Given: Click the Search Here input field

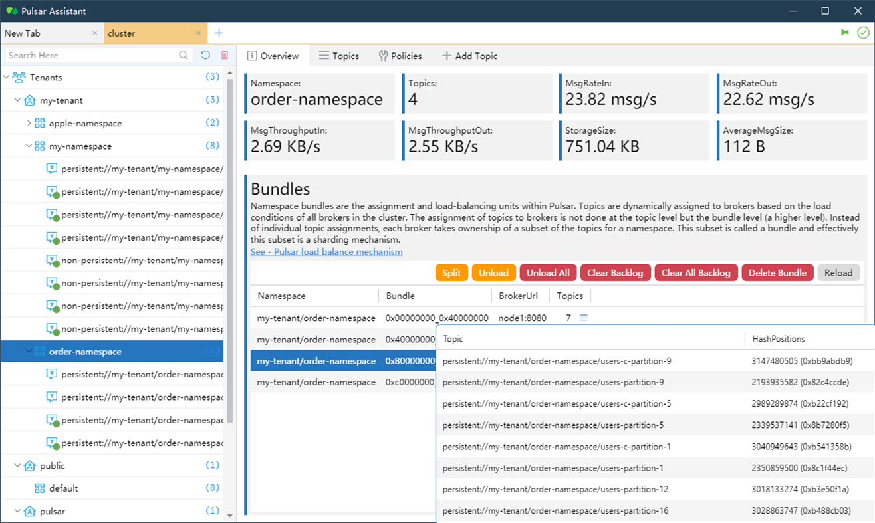Looking at the screenshot, I should coord(92,55).
